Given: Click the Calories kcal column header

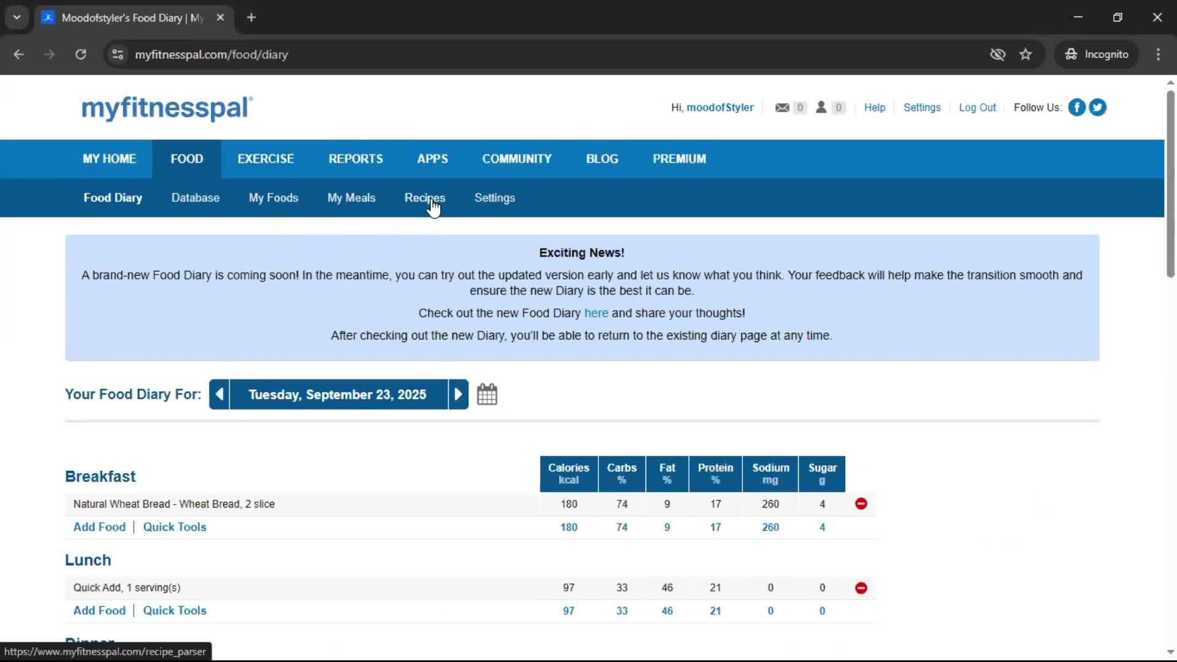Looking at the screenshot, I should click(568, 474).
